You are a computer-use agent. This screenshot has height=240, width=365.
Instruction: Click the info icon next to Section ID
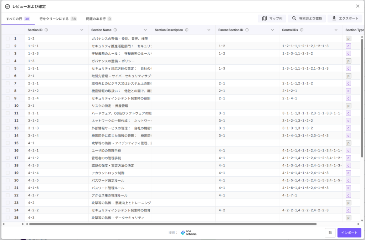(x=46, y=30)
